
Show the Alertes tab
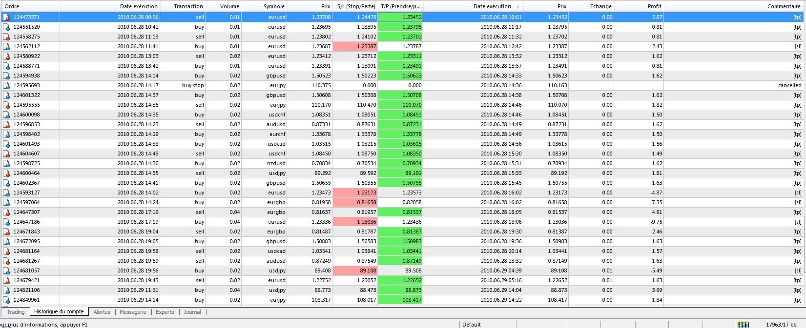[x=102, y=312]
